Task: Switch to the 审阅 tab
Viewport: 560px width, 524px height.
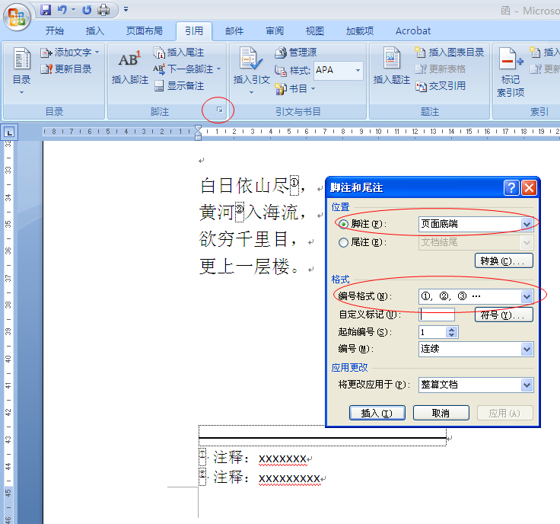Action: coord(275,31)
